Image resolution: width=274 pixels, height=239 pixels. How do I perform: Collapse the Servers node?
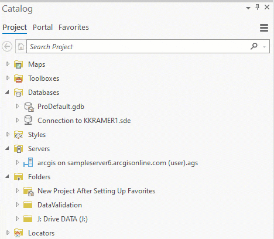point(7,148)
